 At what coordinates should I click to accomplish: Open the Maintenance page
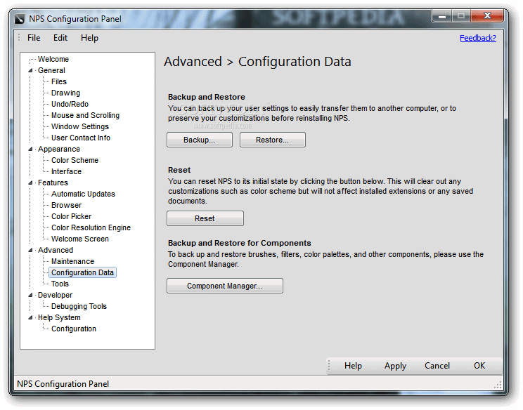click(x=72, y=261)
